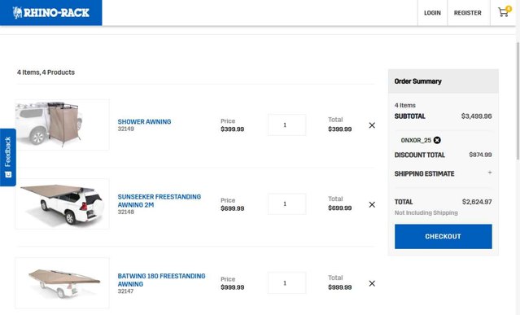Open the Shower Awning product image
The width and height of the screenshot is (520, 315).
click(62, 125)
